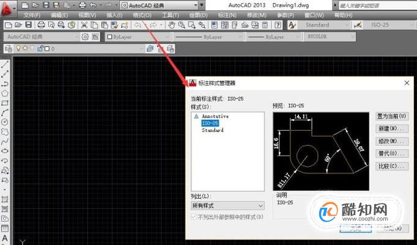
Task: Click Undo in the quick access toolbar
Action: coord(93,5)
